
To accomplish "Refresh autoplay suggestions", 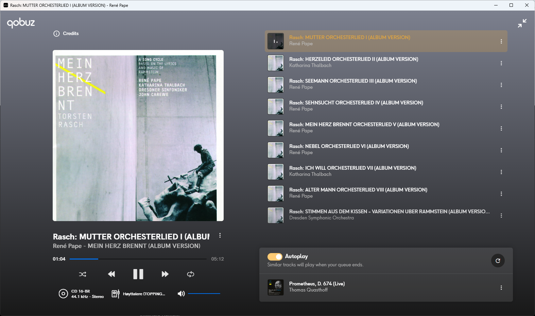I will coord(498,261).
